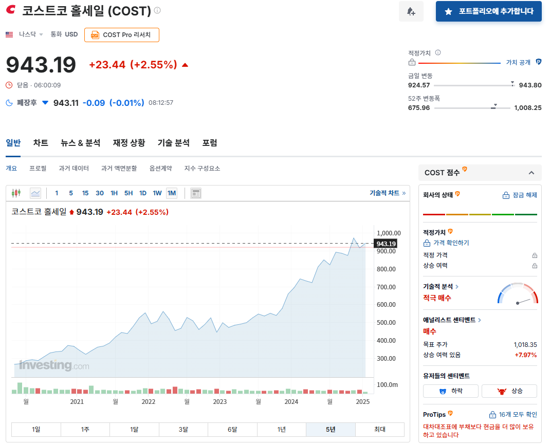
Task: Open the ProTips P badge icon
Action: [x=451, y=414]
